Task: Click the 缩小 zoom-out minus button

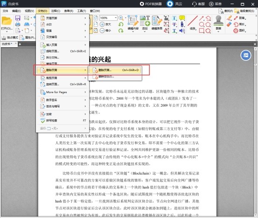Action: [105, 30]
